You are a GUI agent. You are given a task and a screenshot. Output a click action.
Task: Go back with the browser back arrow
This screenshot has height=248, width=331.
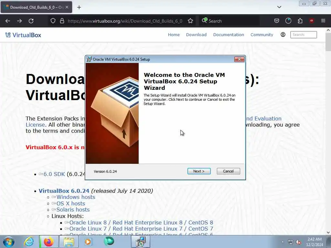coord(8,21)
